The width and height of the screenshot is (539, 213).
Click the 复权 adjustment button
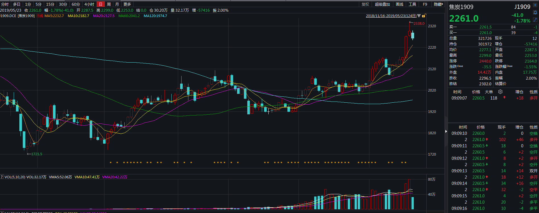365,4
